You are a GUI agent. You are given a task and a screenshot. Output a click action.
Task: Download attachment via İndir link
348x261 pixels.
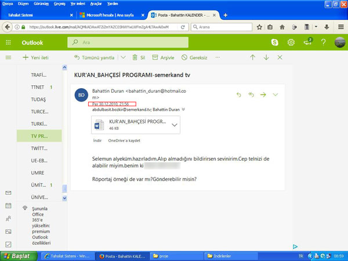[97, 140]
